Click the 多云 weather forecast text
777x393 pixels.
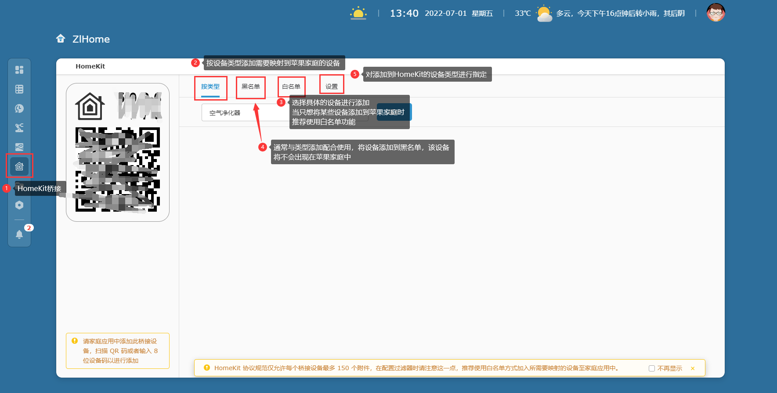pos(621,14)
